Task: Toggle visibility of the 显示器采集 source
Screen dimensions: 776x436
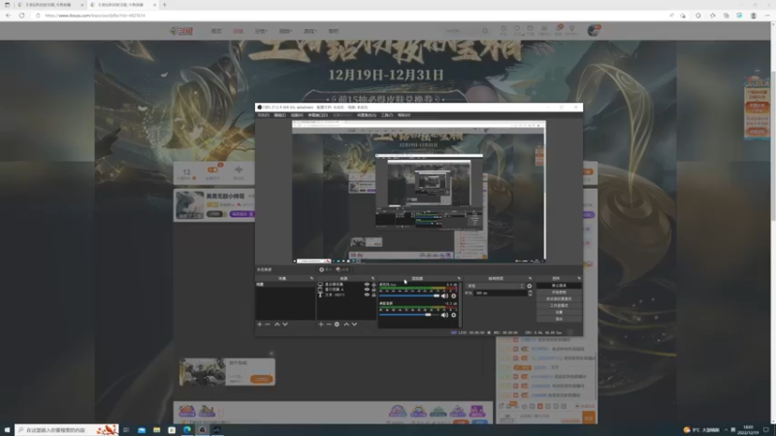Action: 367,284
